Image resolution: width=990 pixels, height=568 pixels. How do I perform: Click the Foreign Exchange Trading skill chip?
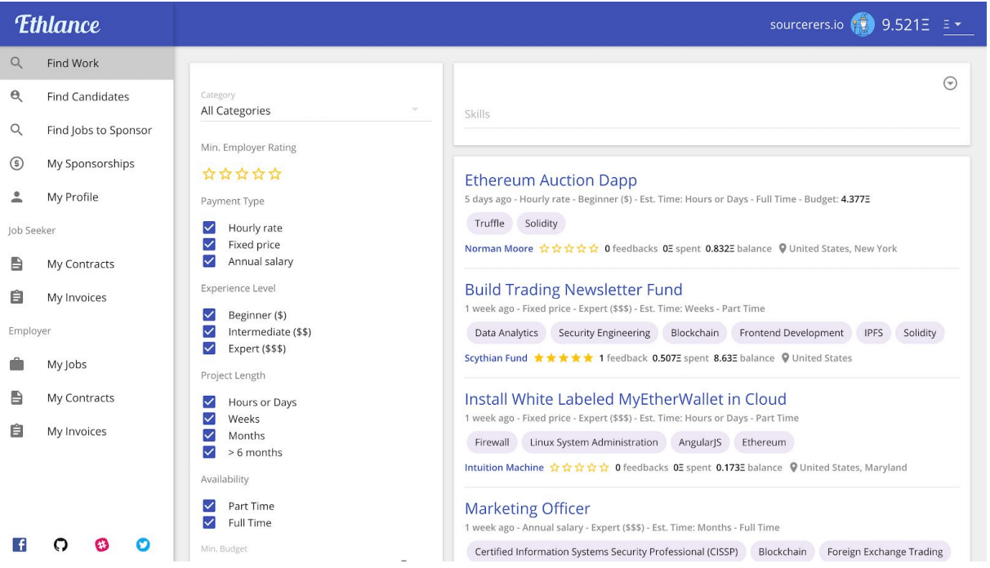(x=885, y=552)
